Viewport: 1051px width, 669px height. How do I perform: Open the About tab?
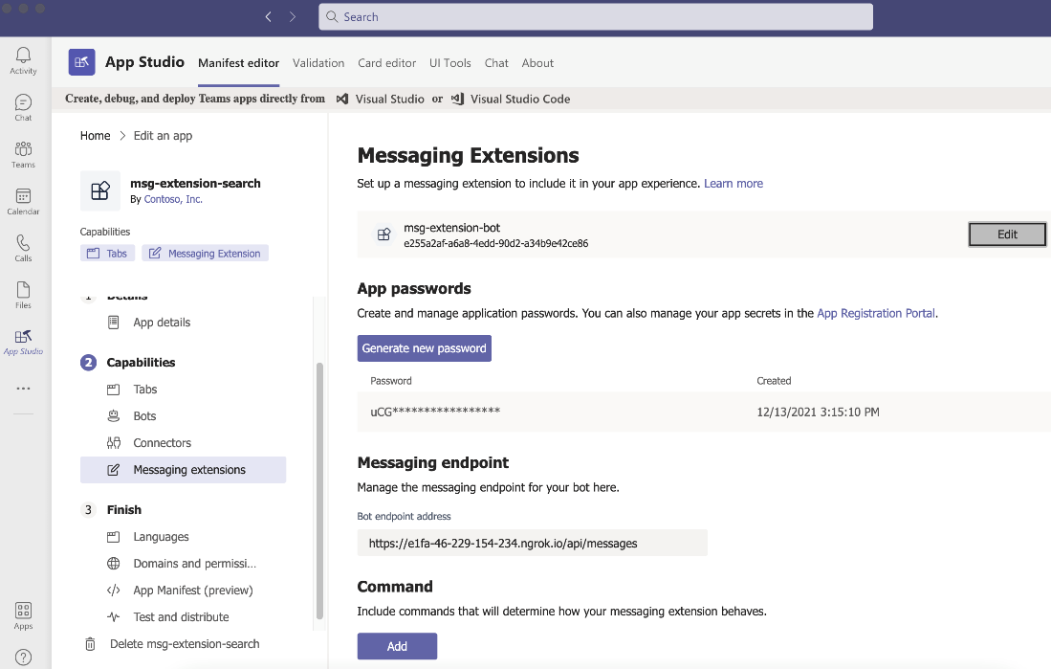(x=537, y=63)
